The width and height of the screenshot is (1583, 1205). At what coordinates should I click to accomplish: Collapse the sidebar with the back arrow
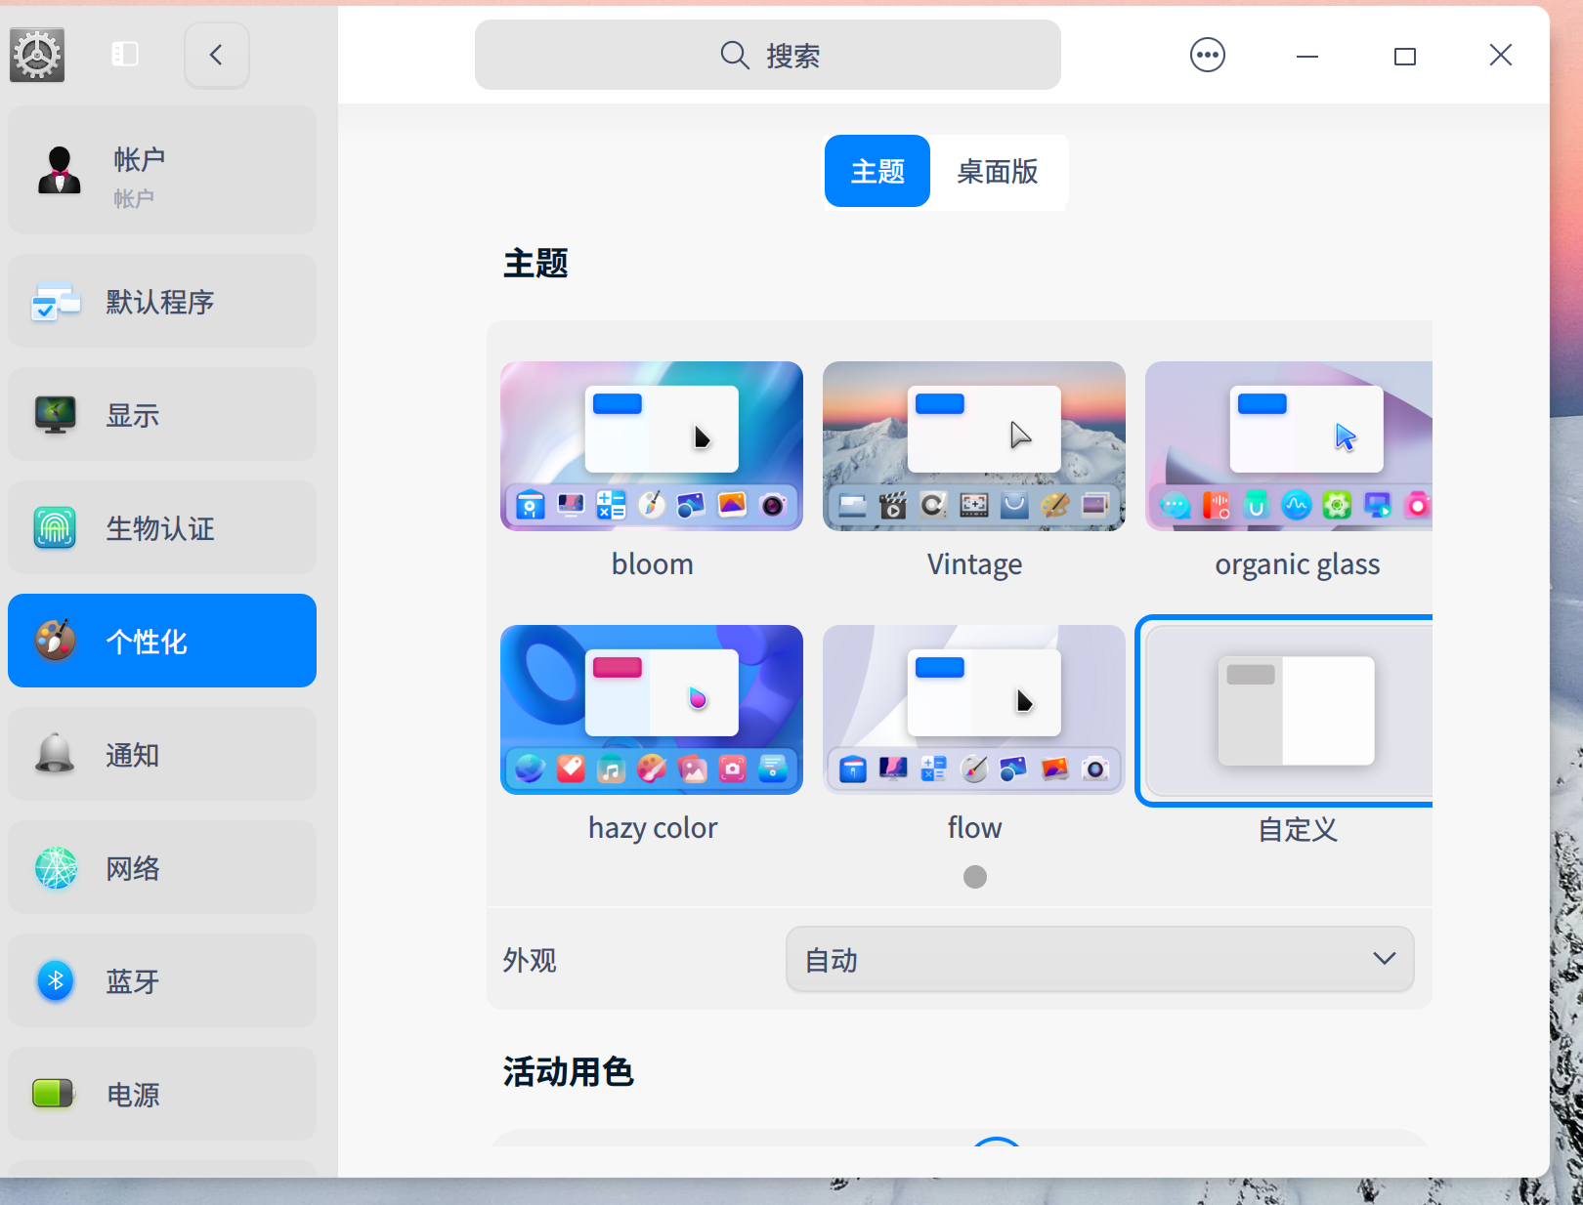tap(216, 55)
